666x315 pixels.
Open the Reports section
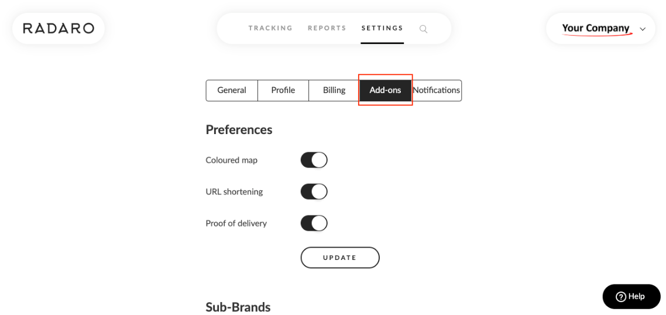pos(327,28)
